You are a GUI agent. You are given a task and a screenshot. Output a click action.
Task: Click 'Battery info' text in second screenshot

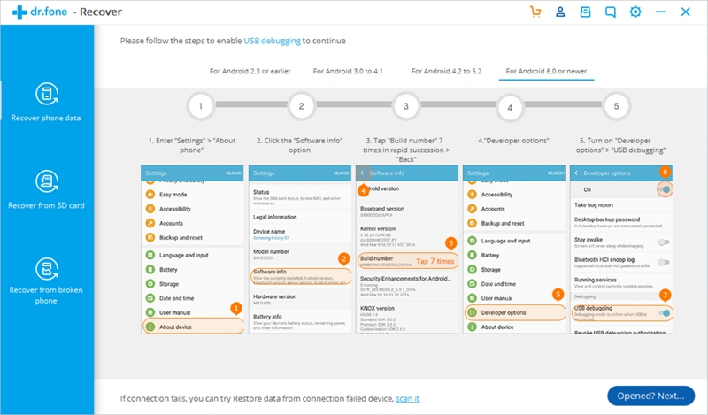click(x=267, y=317)
